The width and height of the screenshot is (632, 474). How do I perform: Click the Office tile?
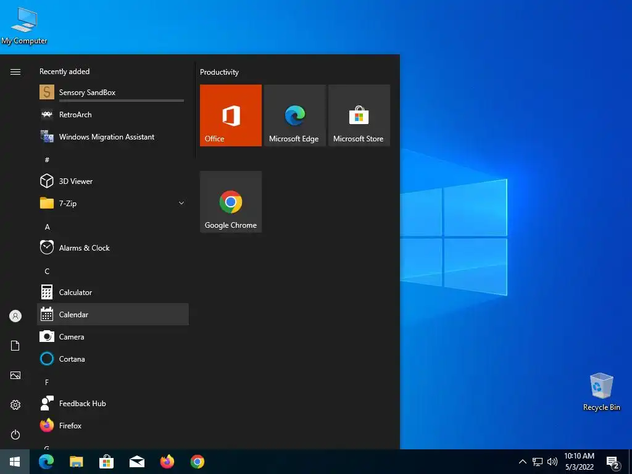231,115
